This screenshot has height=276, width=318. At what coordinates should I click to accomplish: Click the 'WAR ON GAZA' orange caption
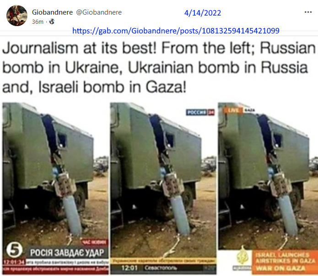280,268
